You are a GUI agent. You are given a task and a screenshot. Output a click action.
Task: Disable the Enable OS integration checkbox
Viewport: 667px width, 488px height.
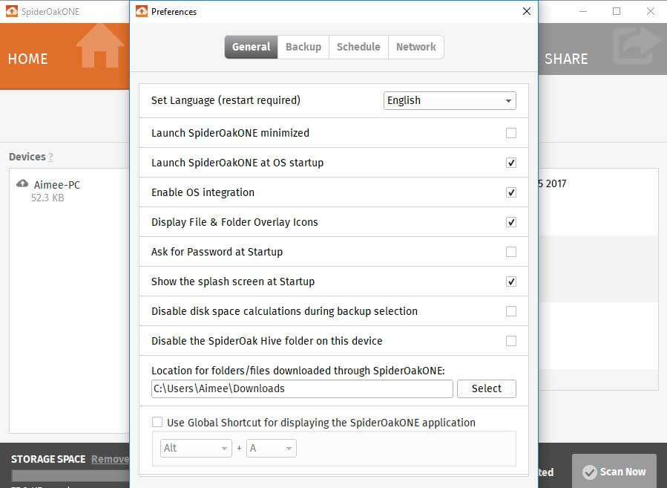(511, 192)
